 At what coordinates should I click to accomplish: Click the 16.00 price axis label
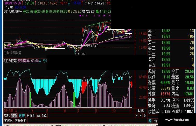pos(143,34)
